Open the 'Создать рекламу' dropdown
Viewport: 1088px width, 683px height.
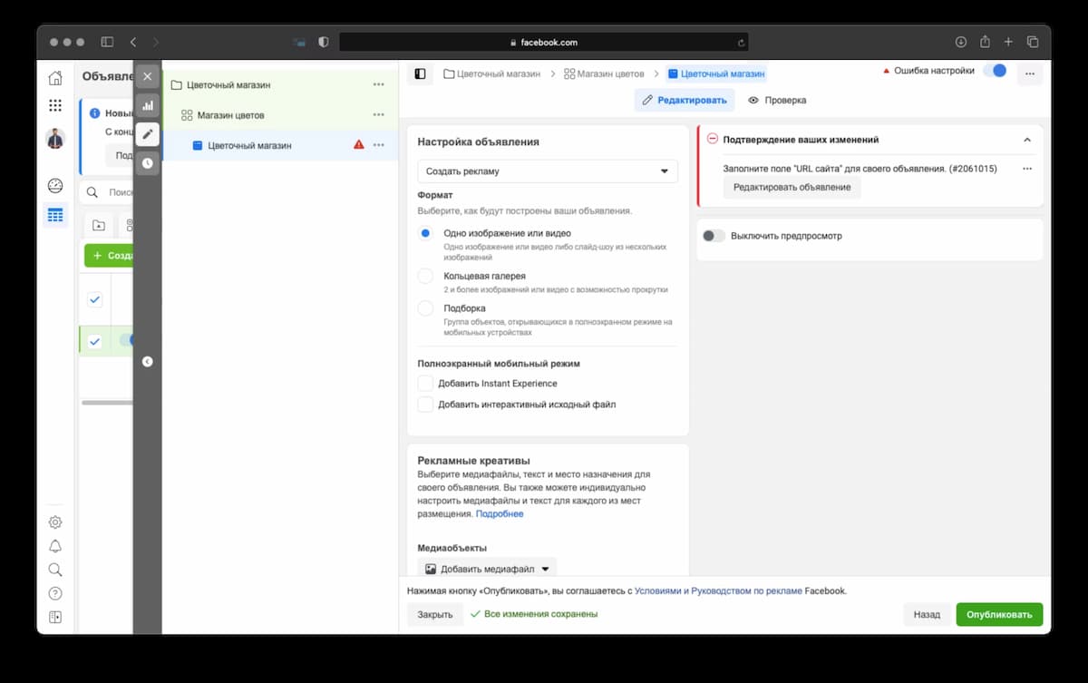pos(547,171)
